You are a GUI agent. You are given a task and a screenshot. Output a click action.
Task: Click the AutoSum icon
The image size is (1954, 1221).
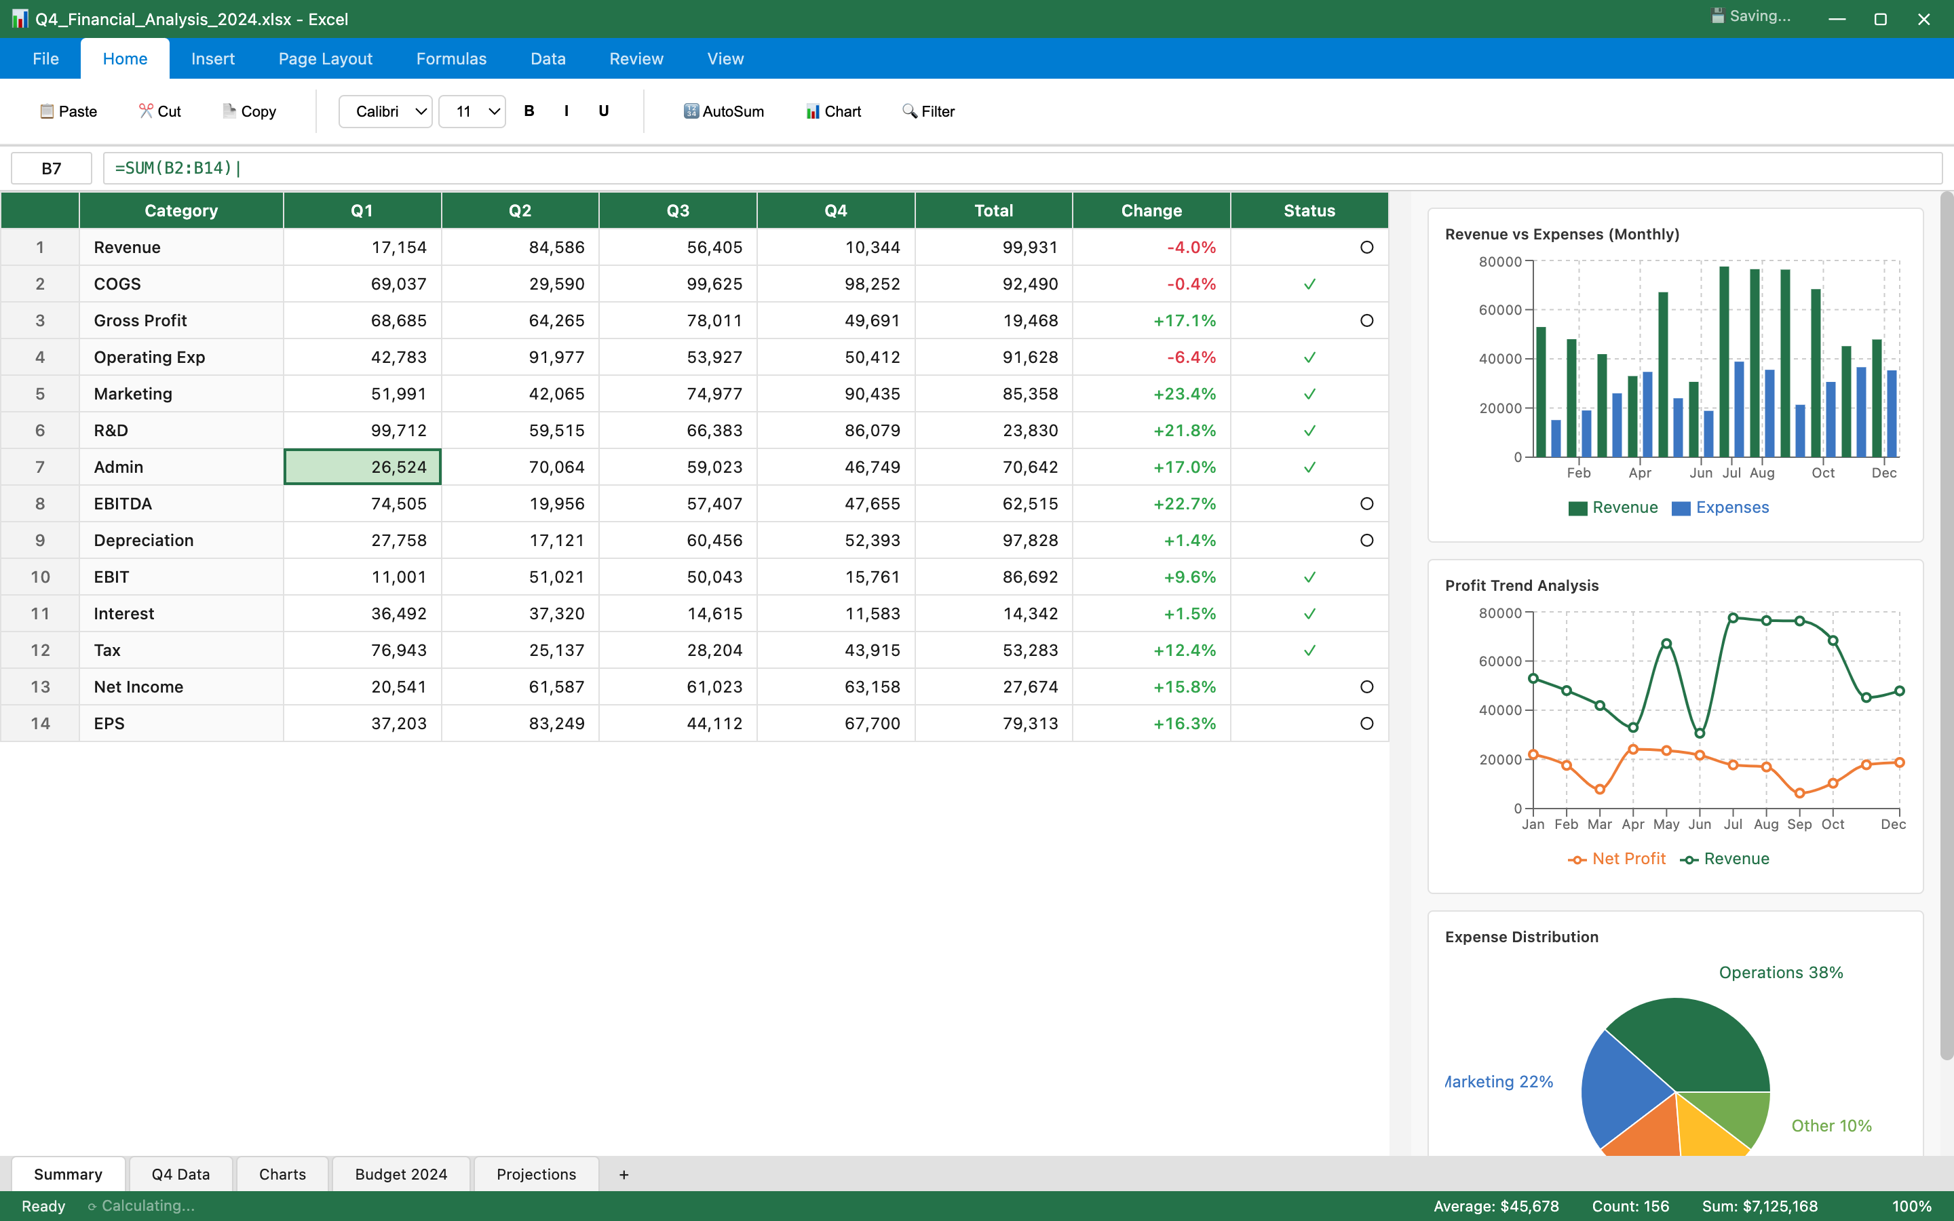pos(691,111)
